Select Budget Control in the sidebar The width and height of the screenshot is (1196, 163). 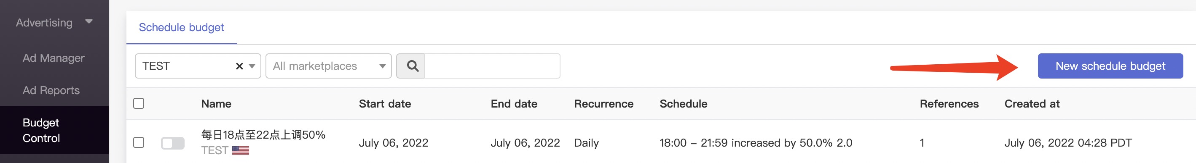(x=41, y=130)
